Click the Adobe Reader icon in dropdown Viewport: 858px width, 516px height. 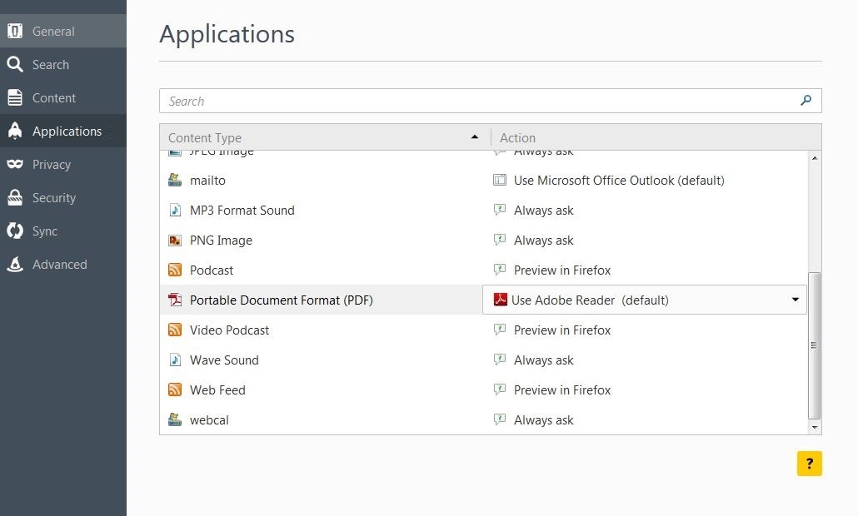coord(500,300)
